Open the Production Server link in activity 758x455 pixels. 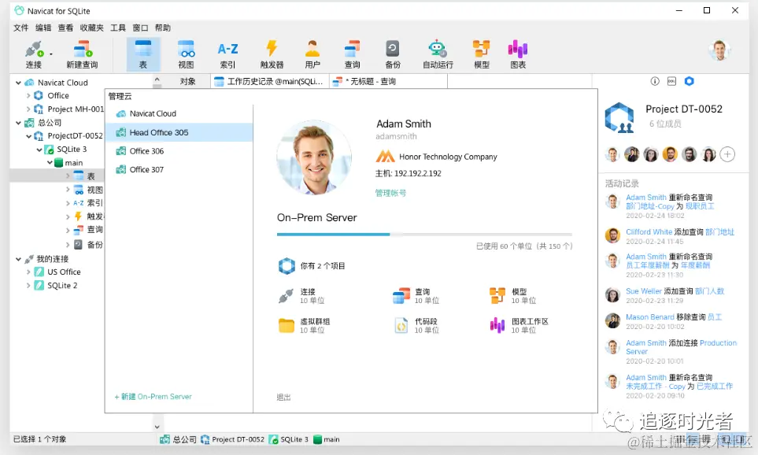681,347
